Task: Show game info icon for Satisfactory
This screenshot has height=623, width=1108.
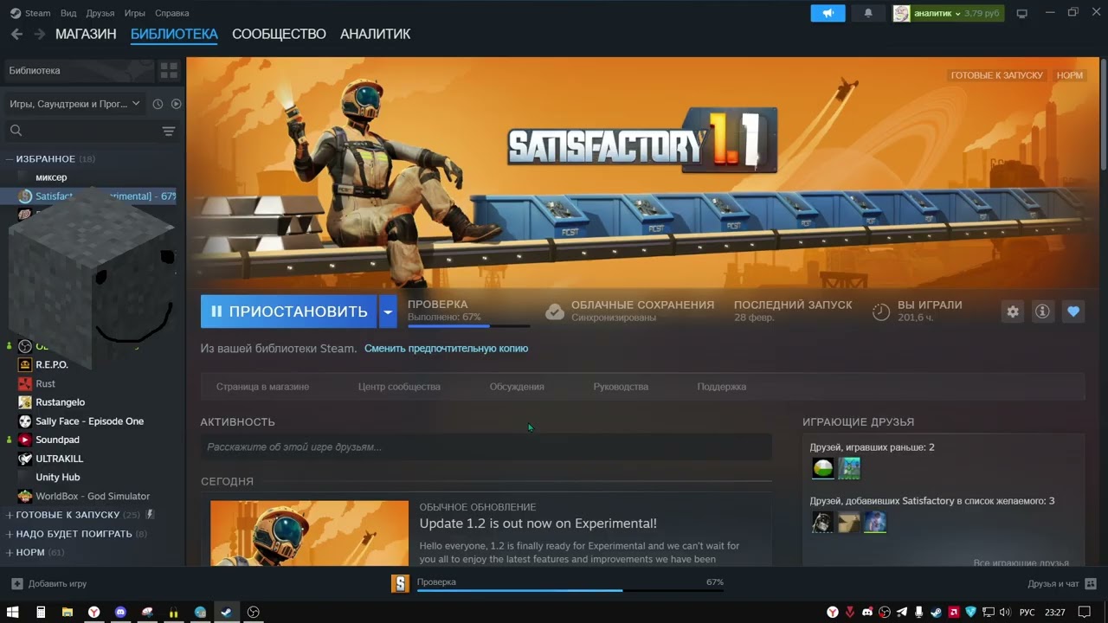Action: tap(1042, 311)
